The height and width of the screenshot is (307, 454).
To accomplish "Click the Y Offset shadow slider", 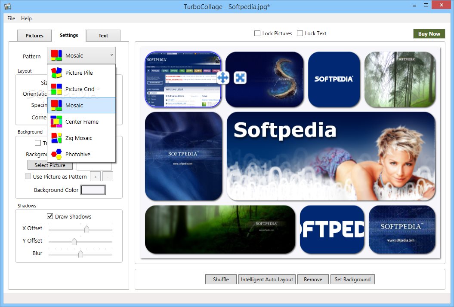I will point(80,242).
